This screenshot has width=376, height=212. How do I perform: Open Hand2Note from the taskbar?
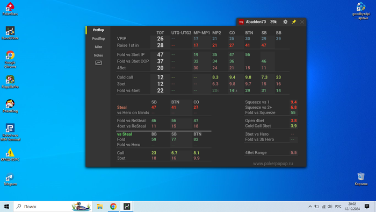(127, 207)
